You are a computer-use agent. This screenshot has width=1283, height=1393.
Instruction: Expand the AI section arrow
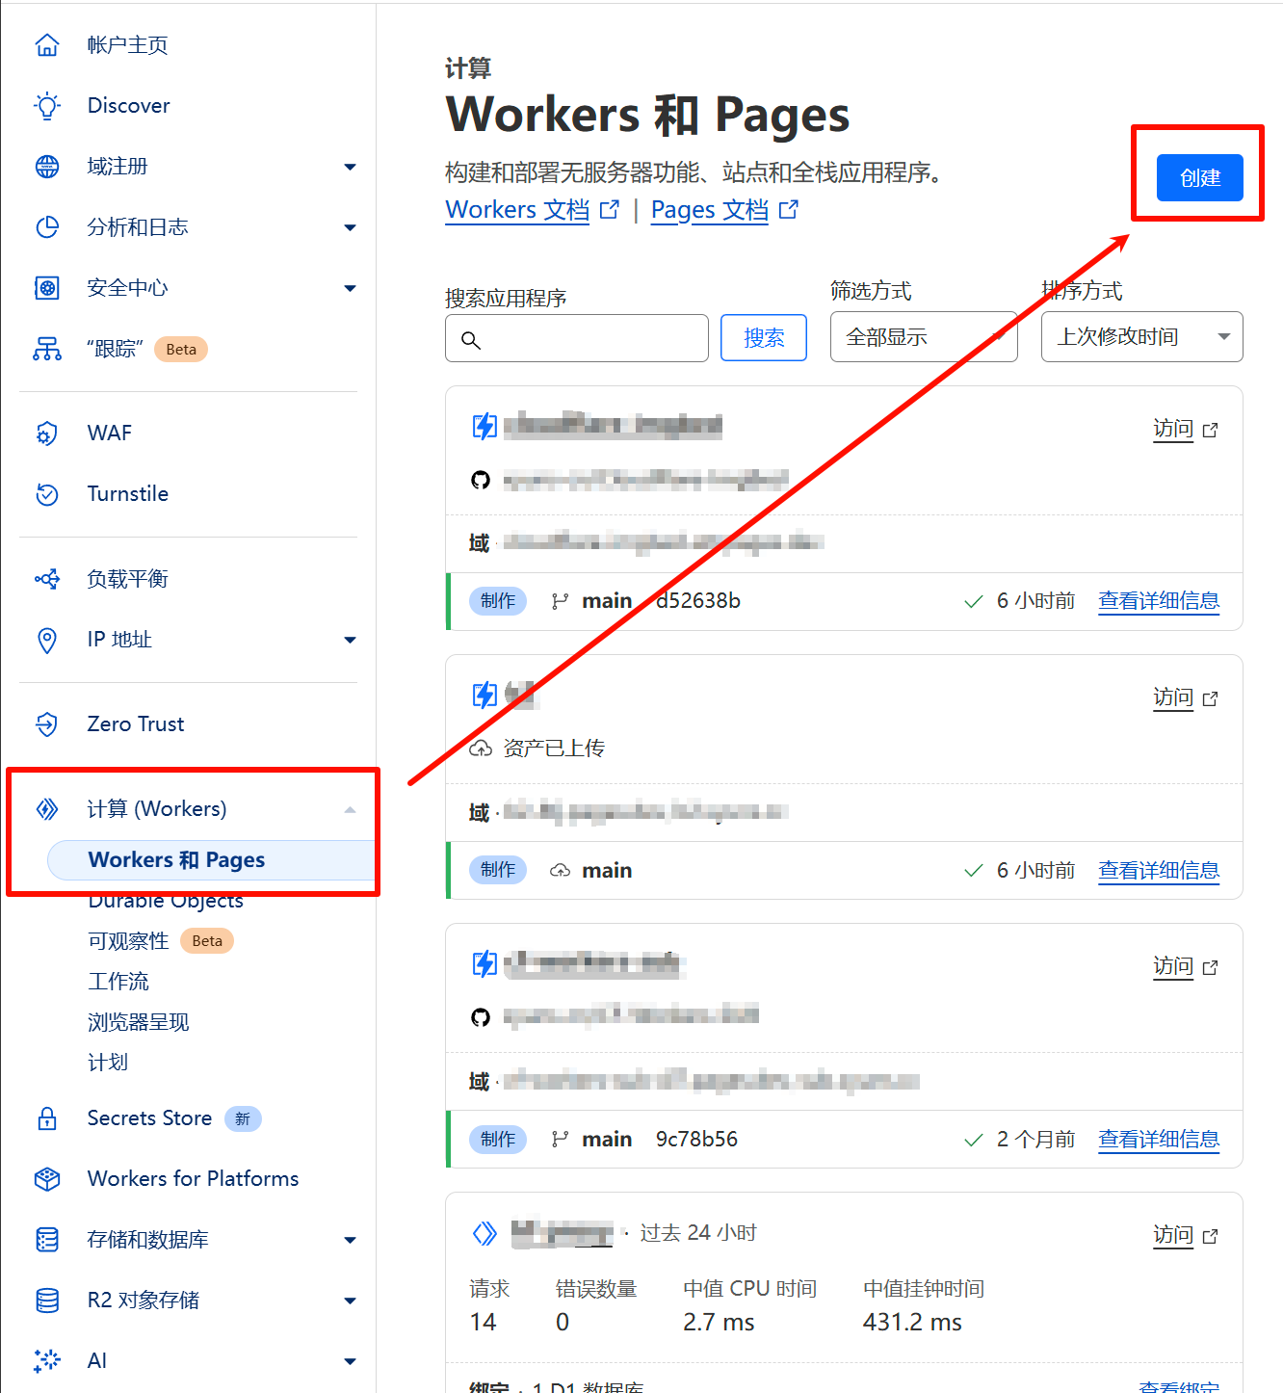click(x=350, y=1362)
